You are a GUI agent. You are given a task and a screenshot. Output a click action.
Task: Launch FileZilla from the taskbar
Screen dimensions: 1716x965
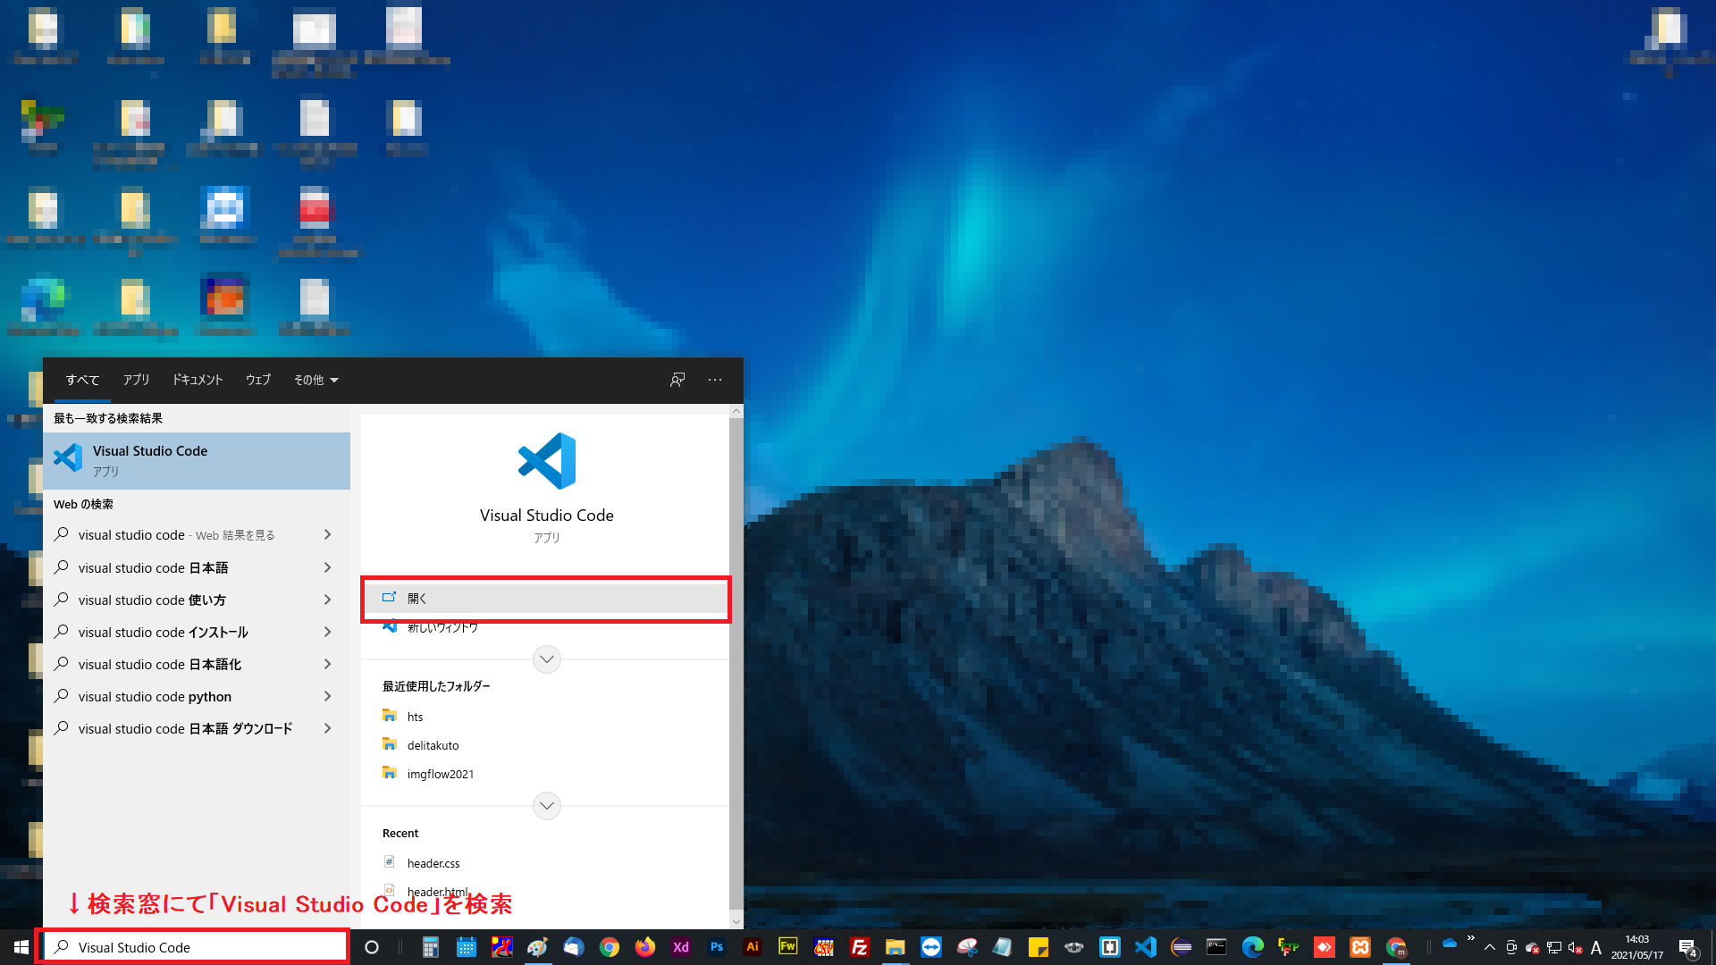tap(859, 947)
